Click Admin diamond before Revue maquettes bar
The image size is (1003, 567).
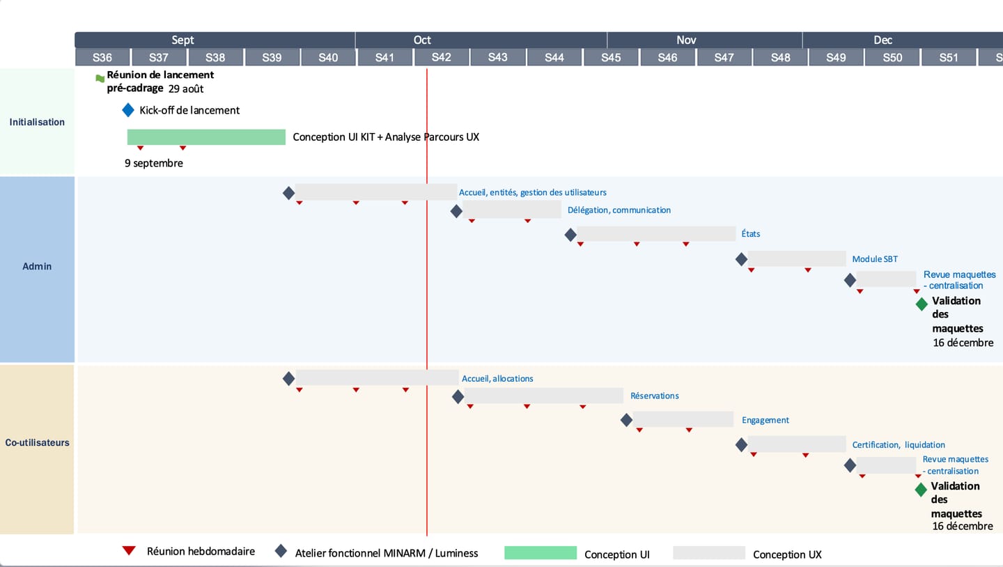(850, 280)
